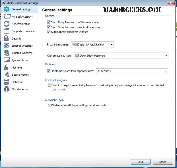Viewport: 177px width, 168px height.
Task: Click the Learn more link
Action: 58,90
